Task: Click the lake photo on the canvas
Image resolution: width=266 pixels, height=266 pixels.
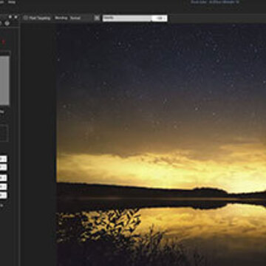Action: point(161,145)
